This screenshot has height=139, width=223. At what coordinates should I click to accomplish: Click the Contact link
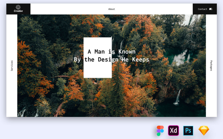point(202,9)
